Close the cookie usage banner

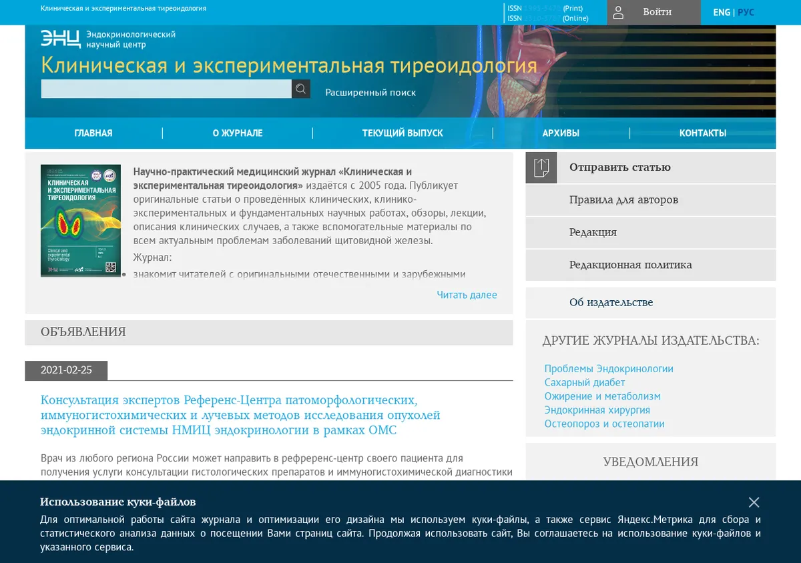754,502
